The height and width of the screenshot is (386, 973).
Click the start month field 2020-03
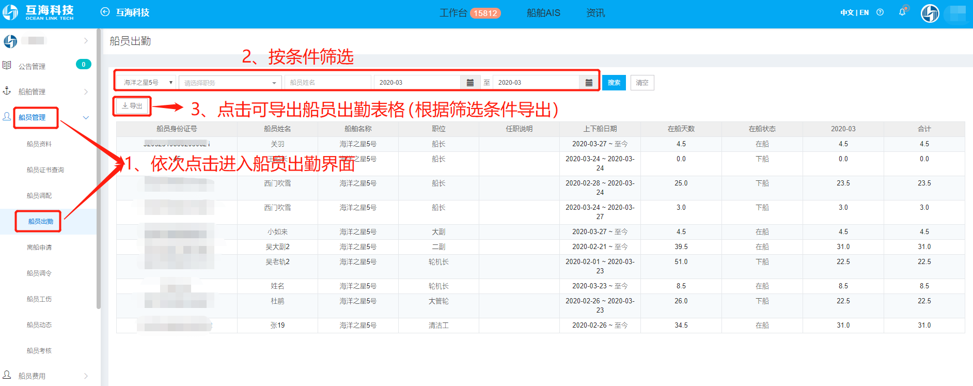coord(417,83)
